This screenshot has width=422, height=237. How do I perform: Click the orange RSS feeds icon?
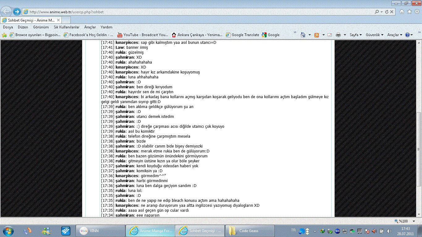pos(317,35)
